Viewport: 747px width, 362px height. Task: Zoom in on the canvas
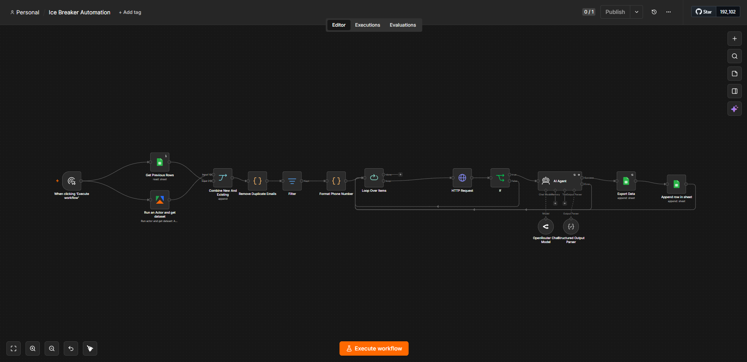[33, 348]
